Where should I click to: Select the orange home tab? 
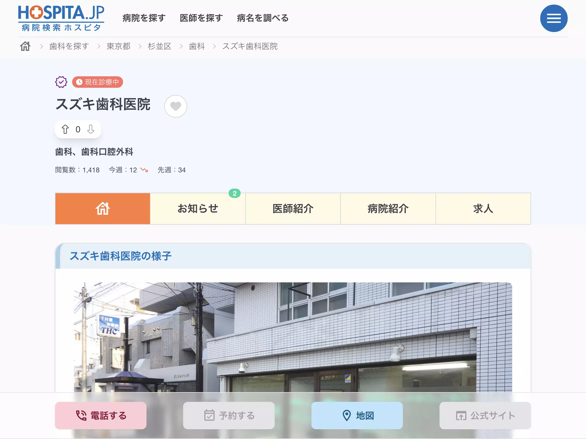pyautogui.click(x=103, y=209)
